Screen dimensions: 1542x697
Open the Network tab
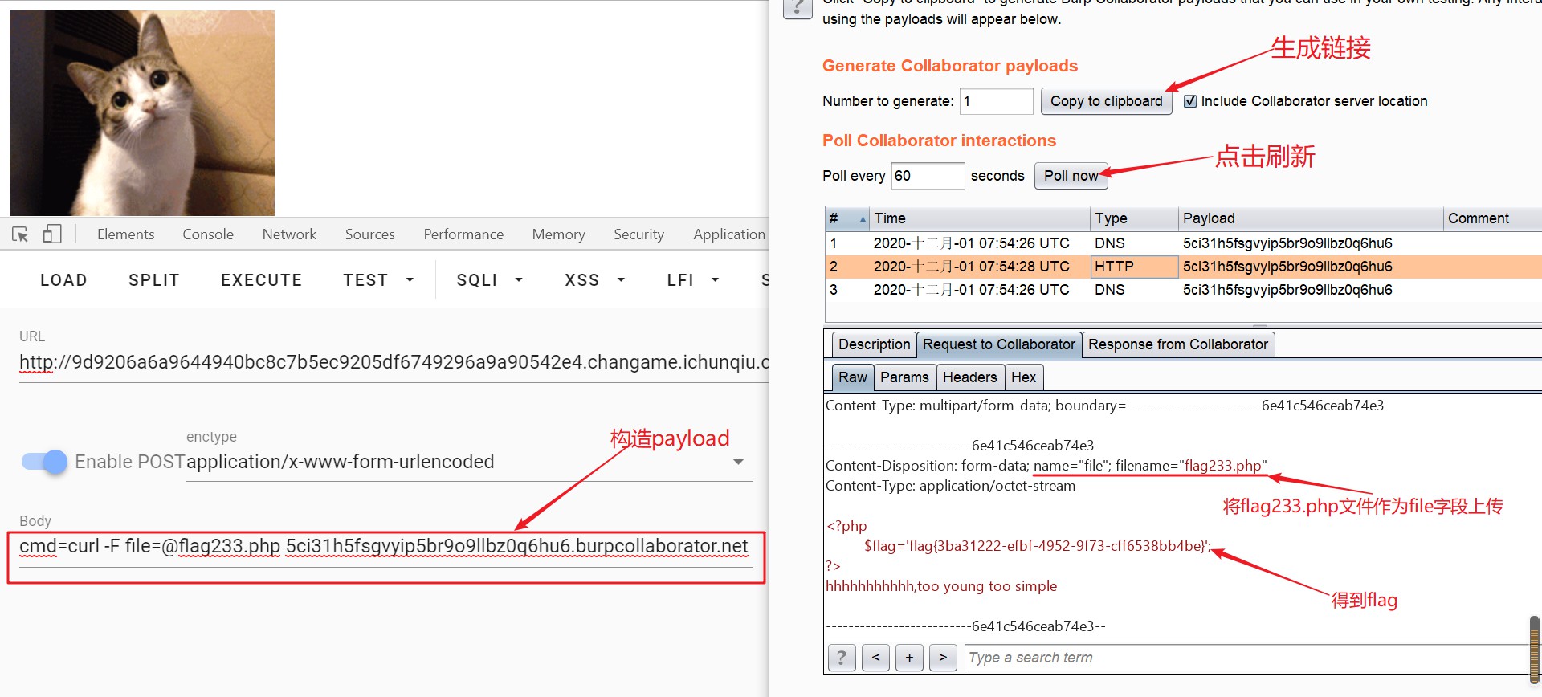click(289, 234)
